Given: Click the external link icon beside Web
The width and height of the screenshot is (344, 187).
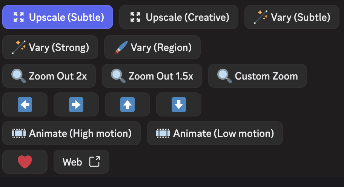Looking at the screenshot, I should [94, 162].
